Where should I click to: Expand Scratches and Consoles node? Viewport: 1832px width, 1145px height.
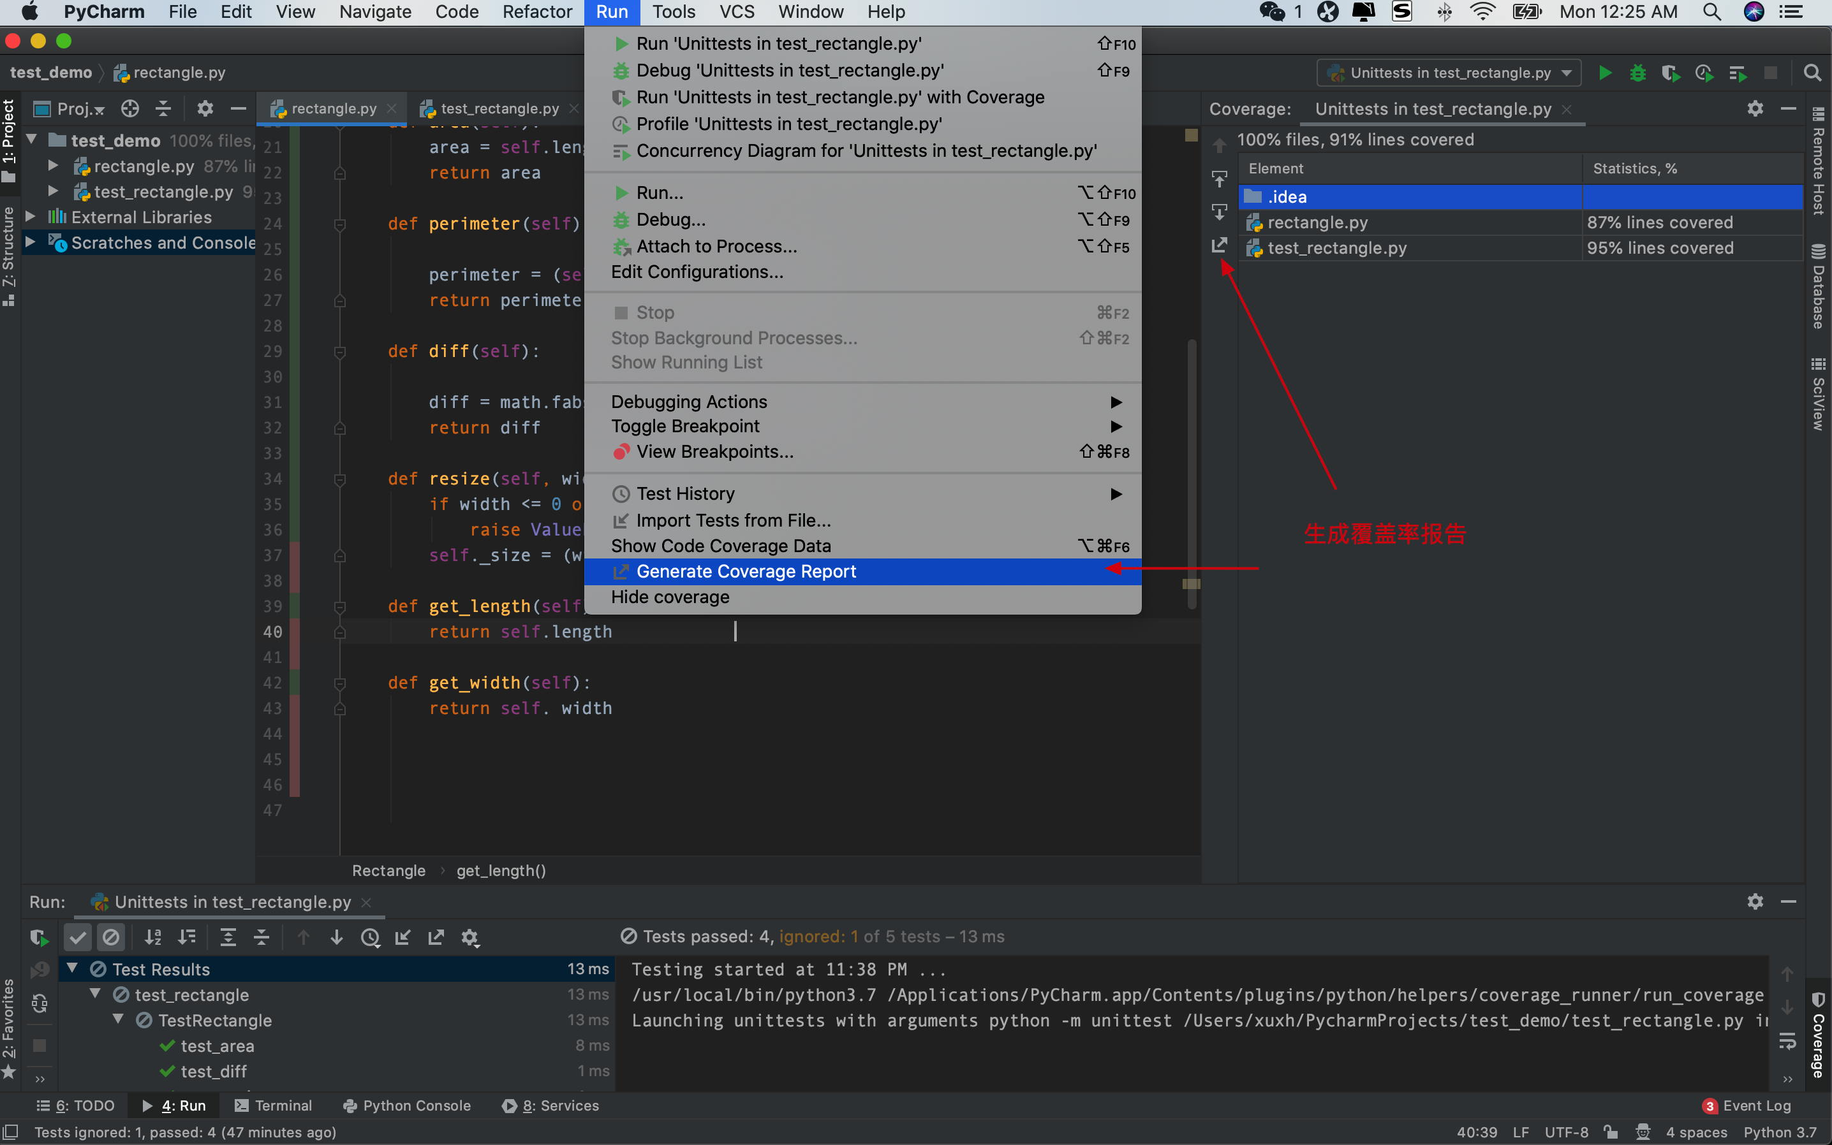31,242
